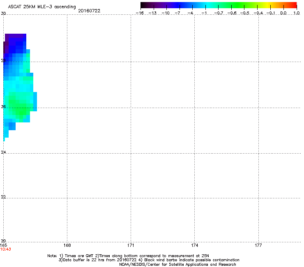Screen dimensions: 304x267
Task: Click the colorbar value 0.0
Action: [283, 13]
